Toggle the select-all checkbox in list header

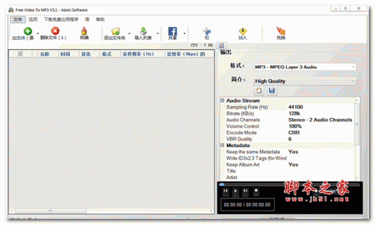pyautogui.click(x=21, y=54)
